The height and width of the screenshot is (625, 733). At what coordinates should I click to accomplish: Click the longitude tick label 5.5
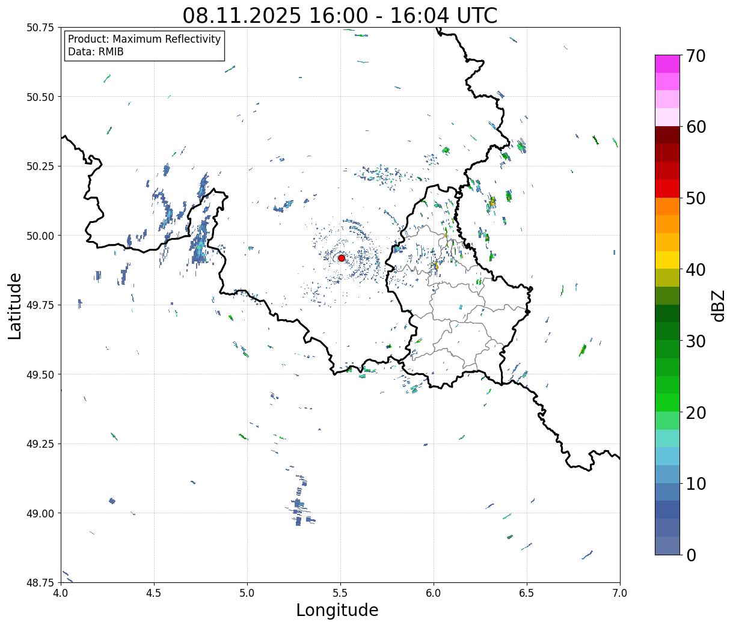point(340,593)
